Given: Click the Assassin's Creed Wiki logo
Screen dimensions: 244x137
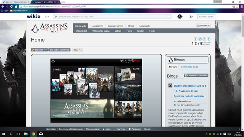Looking at the screenshot, I should 50,28.
